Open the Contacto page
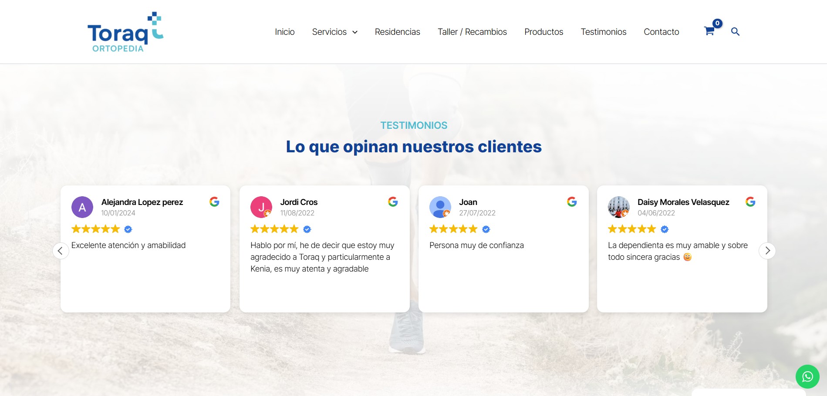This screenshot has width=827, height=396. coord(661,32)
